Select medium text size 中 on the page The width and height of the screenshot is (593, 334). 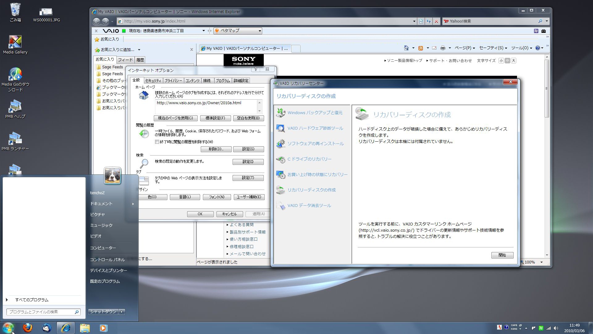coord(507,61)
